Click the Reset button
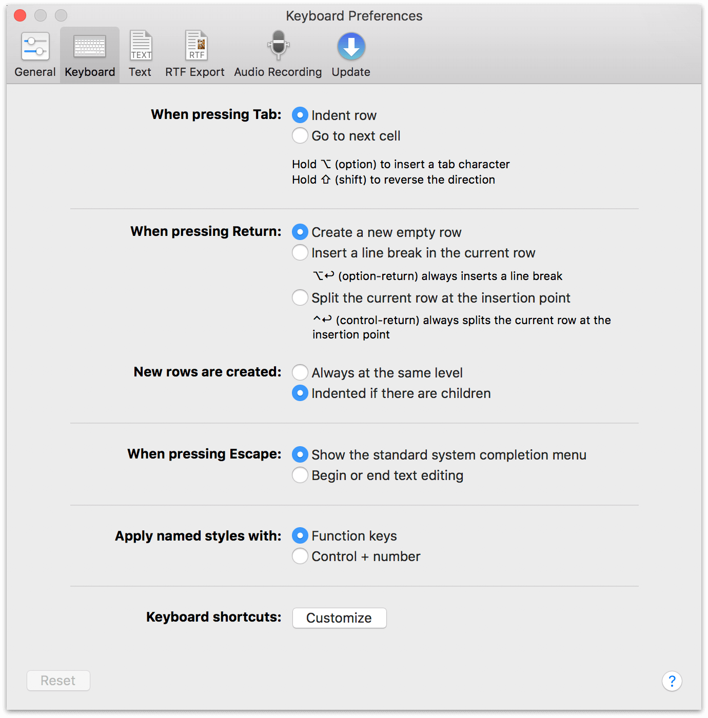 58,681
